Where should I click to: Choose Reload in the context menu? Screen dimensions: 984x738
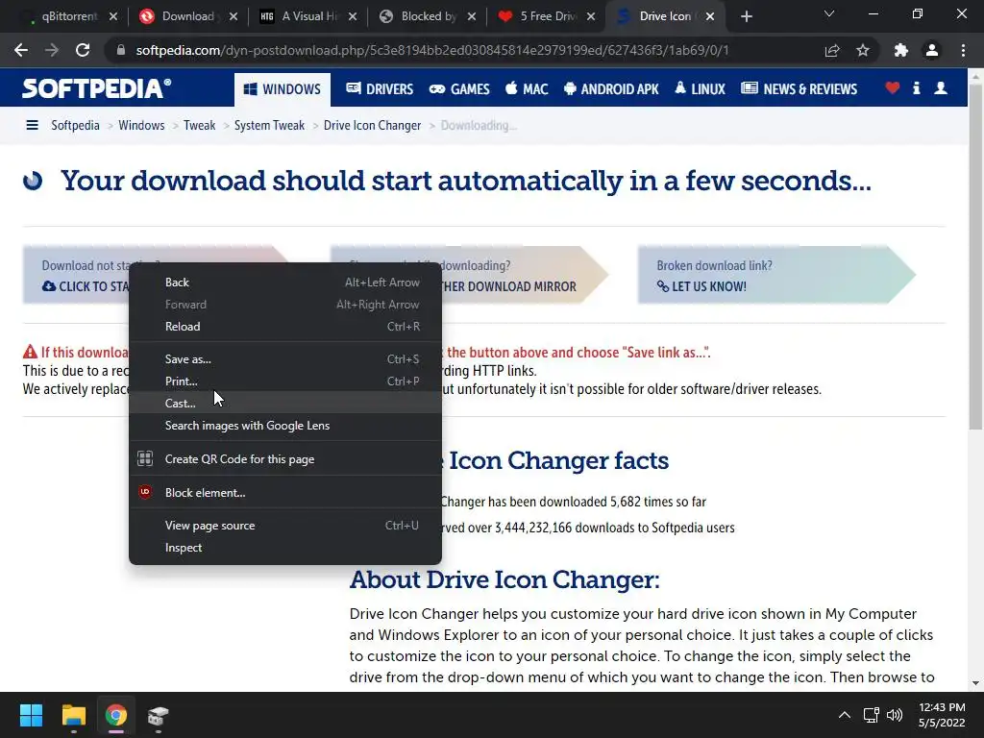284,327
